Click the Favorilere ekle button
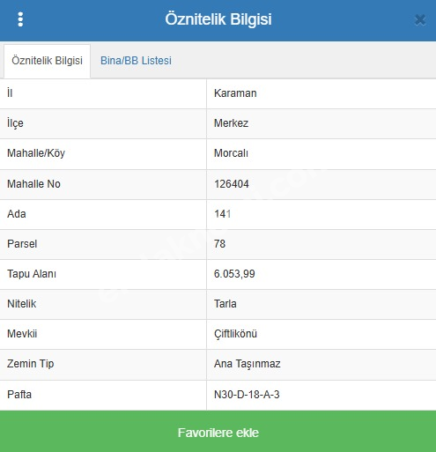The width and height of the screenshot is (436, 452). pyautogui.click(x=218, y=432)
